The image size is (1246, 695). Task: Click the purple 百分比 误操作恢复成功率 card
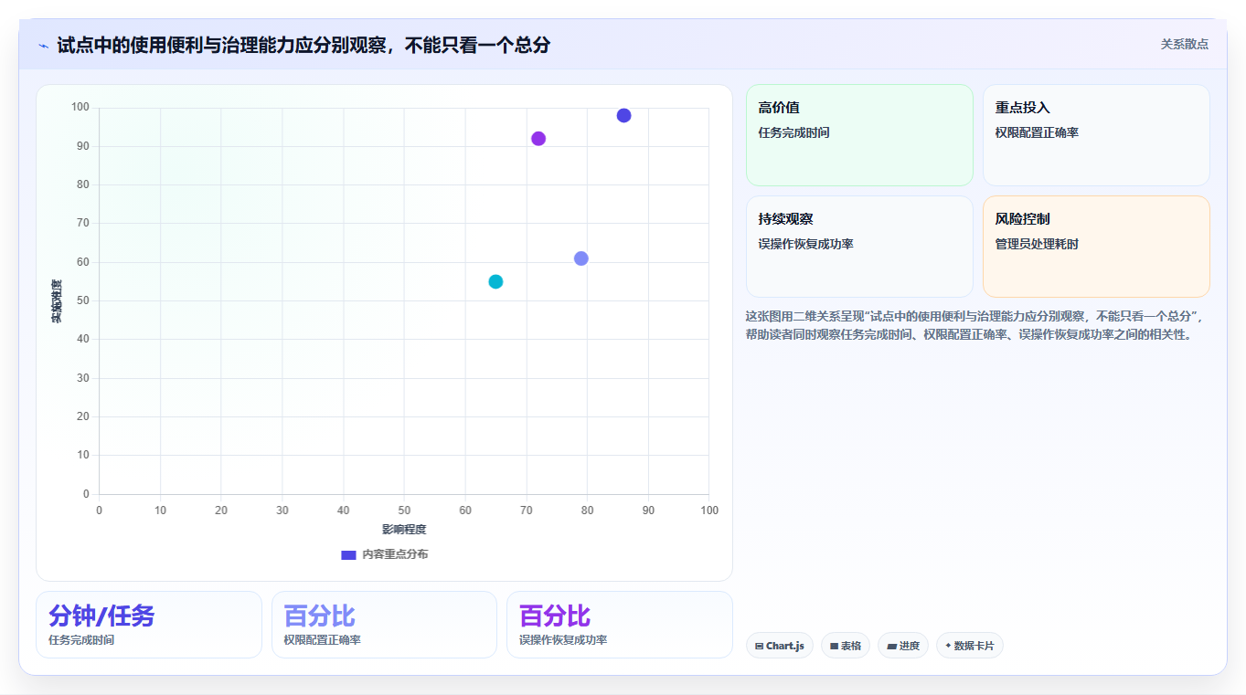click(x=620, y=625)
